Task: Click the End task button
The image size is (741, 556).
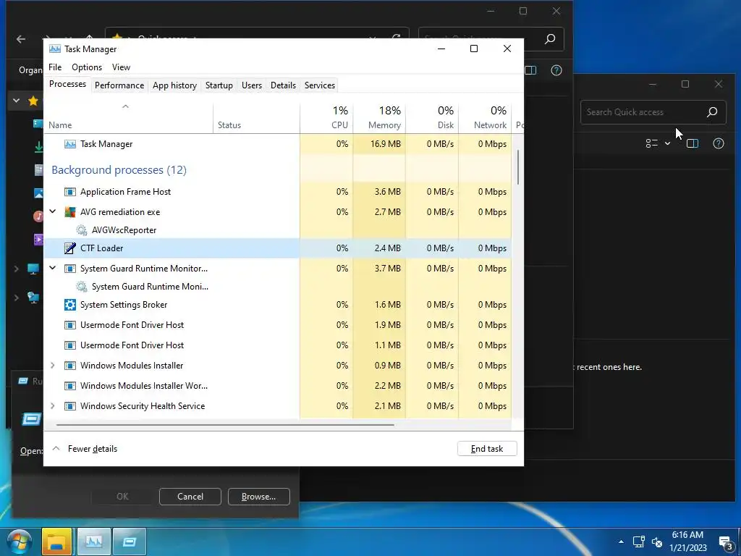Action: (x=487, y=449)
